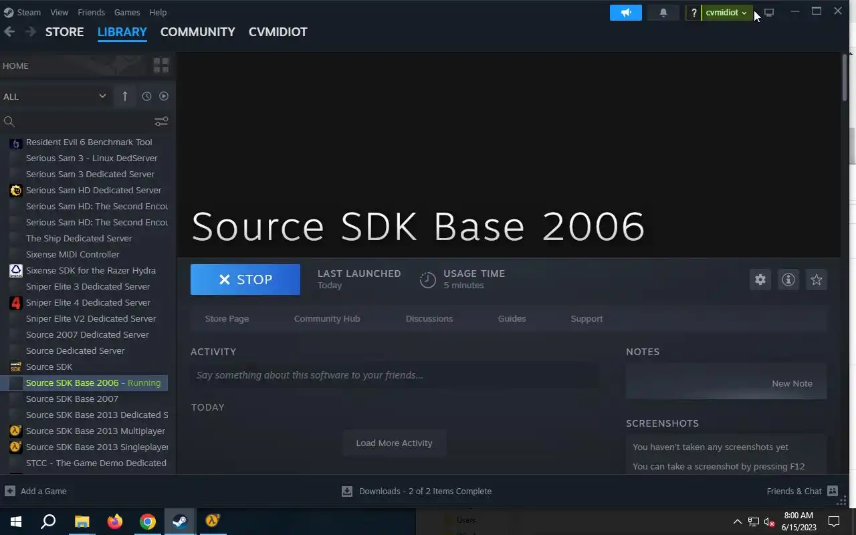The image size is (856, 535).
Task: Click the back navigation arrow
Action: coord(9,31)
